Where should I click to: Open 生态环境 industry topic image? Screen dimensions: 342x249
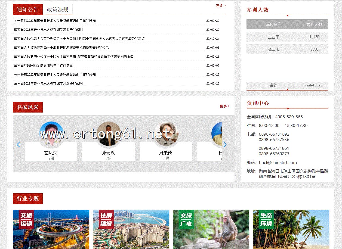point(291,229)
